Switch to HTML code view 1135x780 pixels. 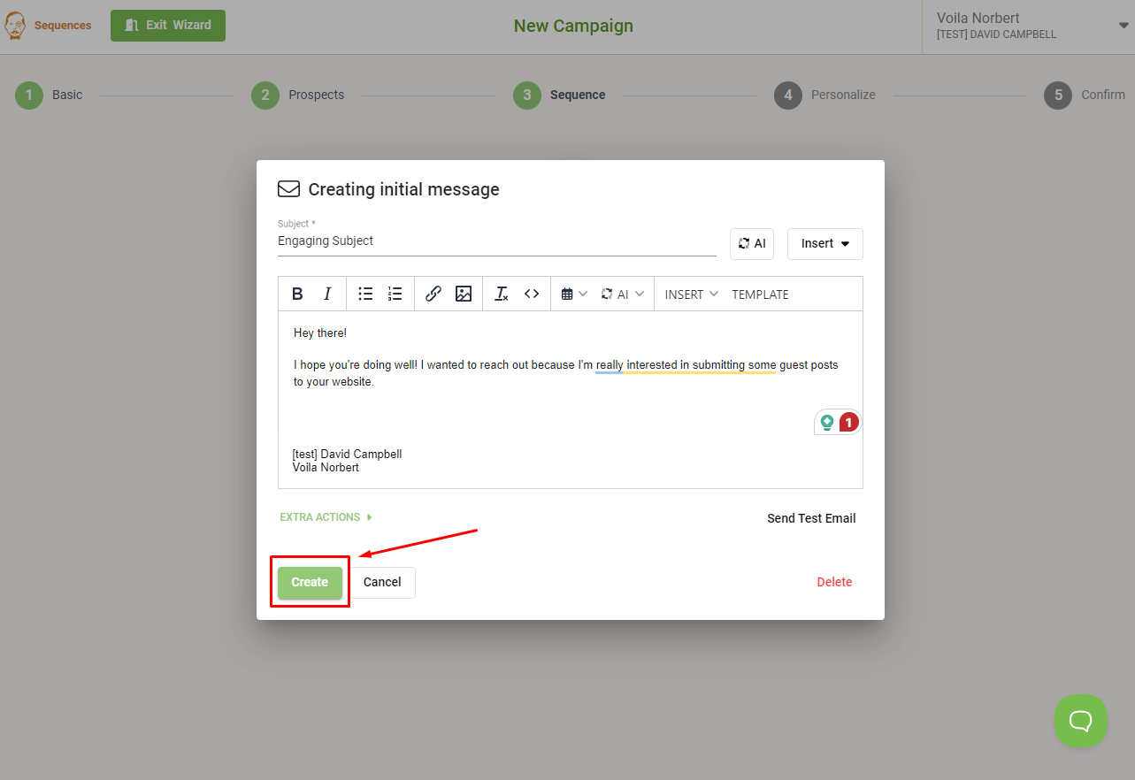pyautogui.click(x=532, y=293)
